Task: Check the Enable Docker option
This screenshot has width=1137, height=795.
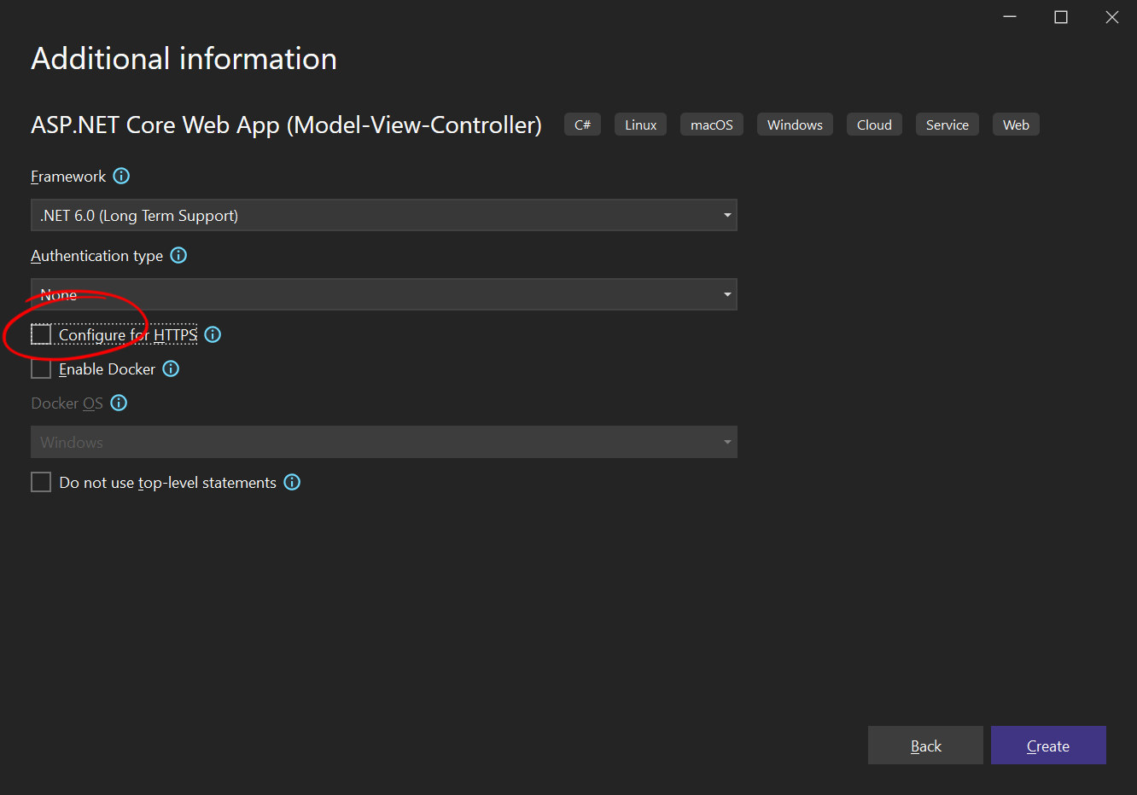Action: click(x=40, y=368)
